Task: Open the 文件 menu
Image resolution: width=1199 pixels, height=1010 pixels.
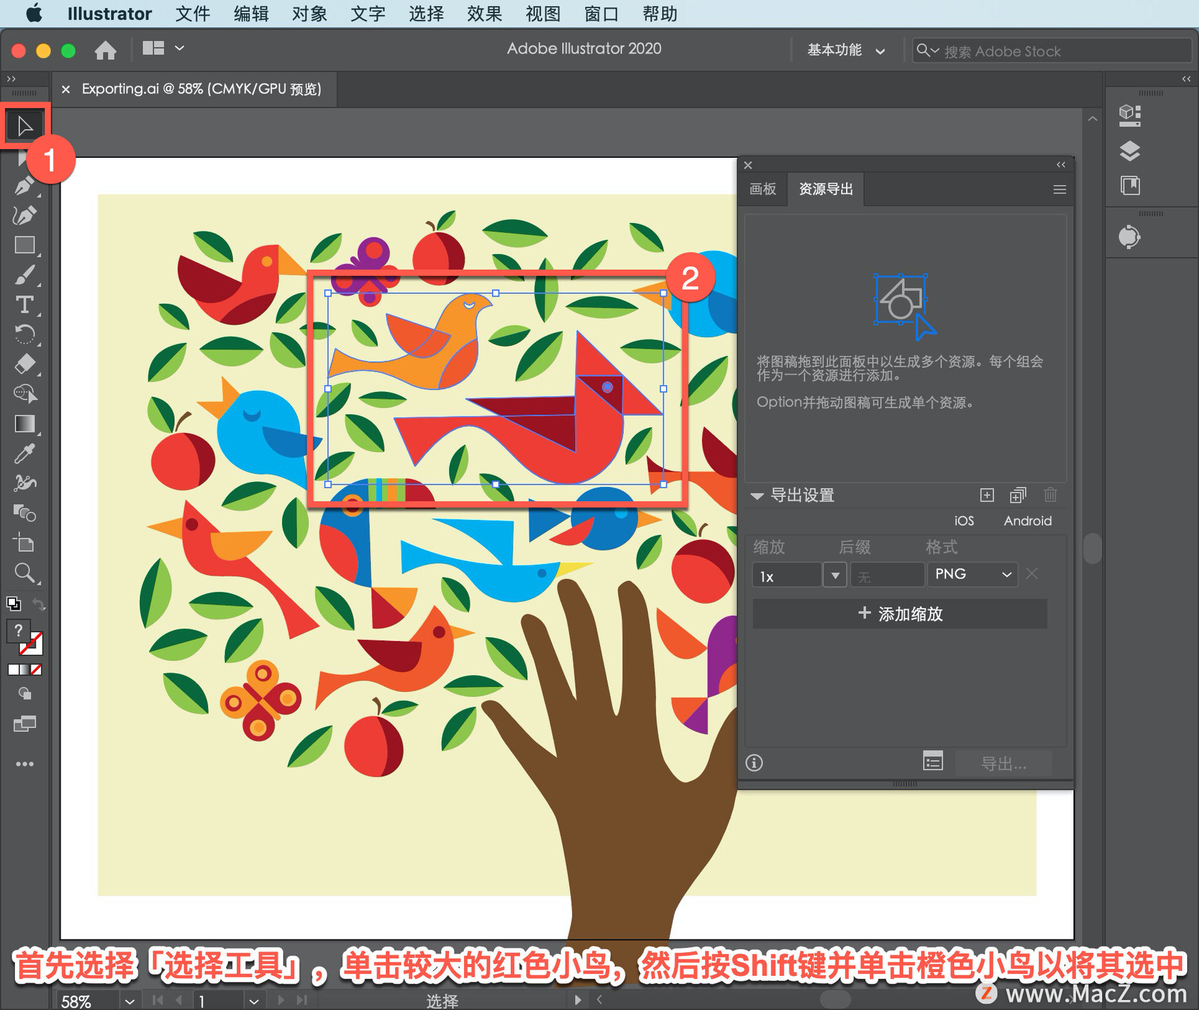Action: coord(192,14)
